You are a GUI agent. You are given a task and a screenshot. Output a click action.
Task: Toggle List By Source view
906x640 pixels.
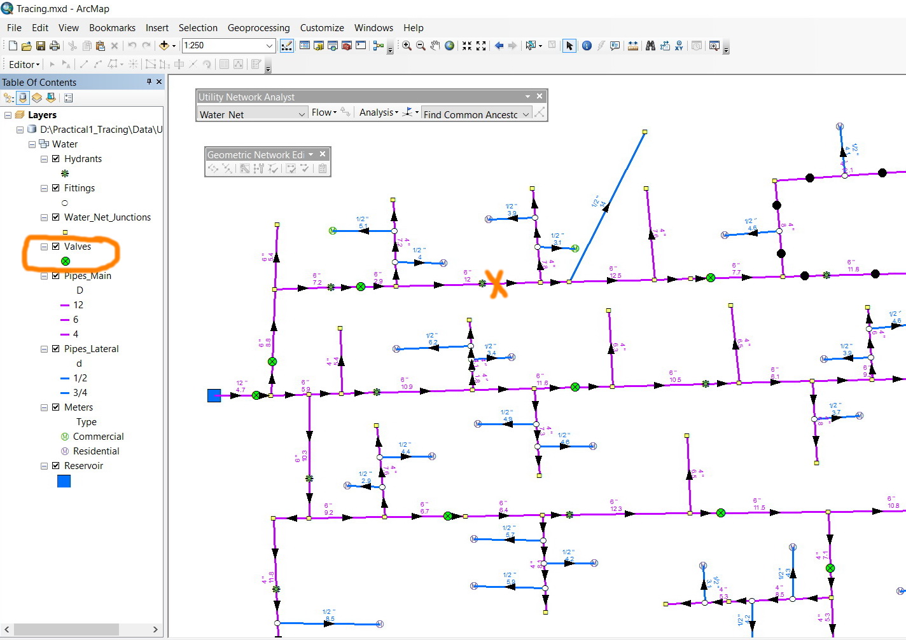[23, 98]
